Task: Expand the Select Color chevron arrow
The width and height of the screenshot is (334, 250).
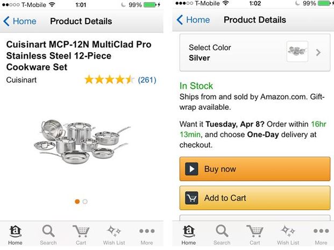Action: (x=318, y=53)
